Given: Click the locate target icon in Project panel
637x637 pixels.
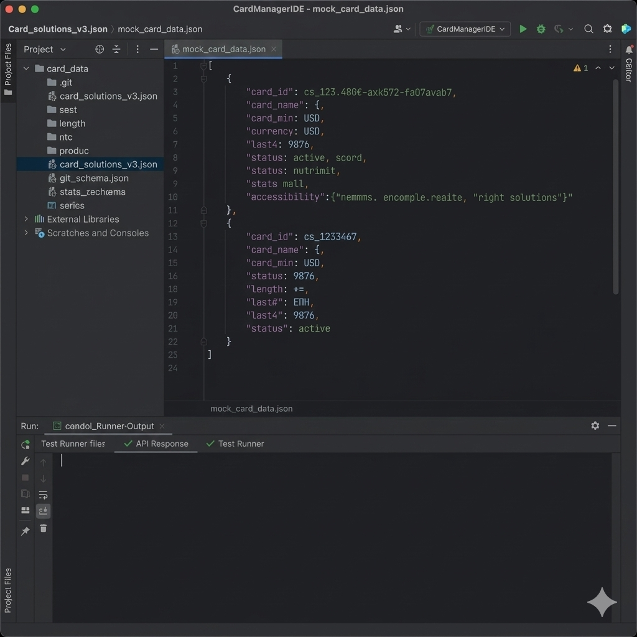Looking at the screenshot, I should (x=100, y=49).
